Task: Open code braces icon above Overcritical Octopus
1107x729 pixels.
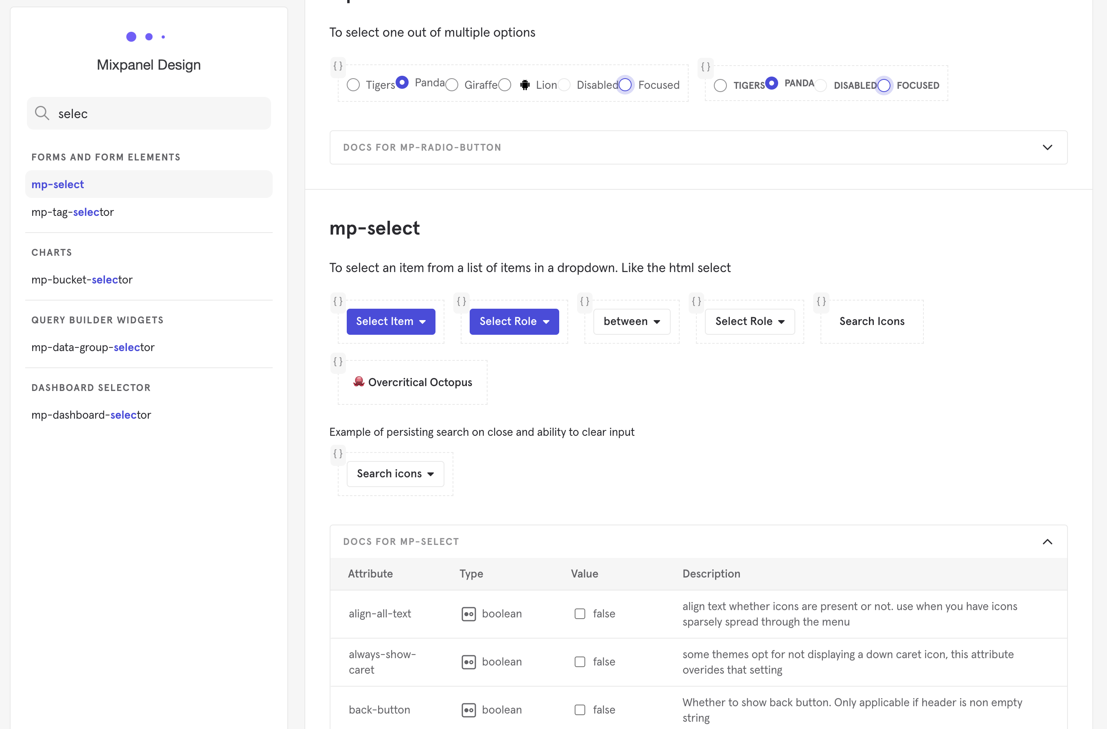Action: tap(338, 362)
